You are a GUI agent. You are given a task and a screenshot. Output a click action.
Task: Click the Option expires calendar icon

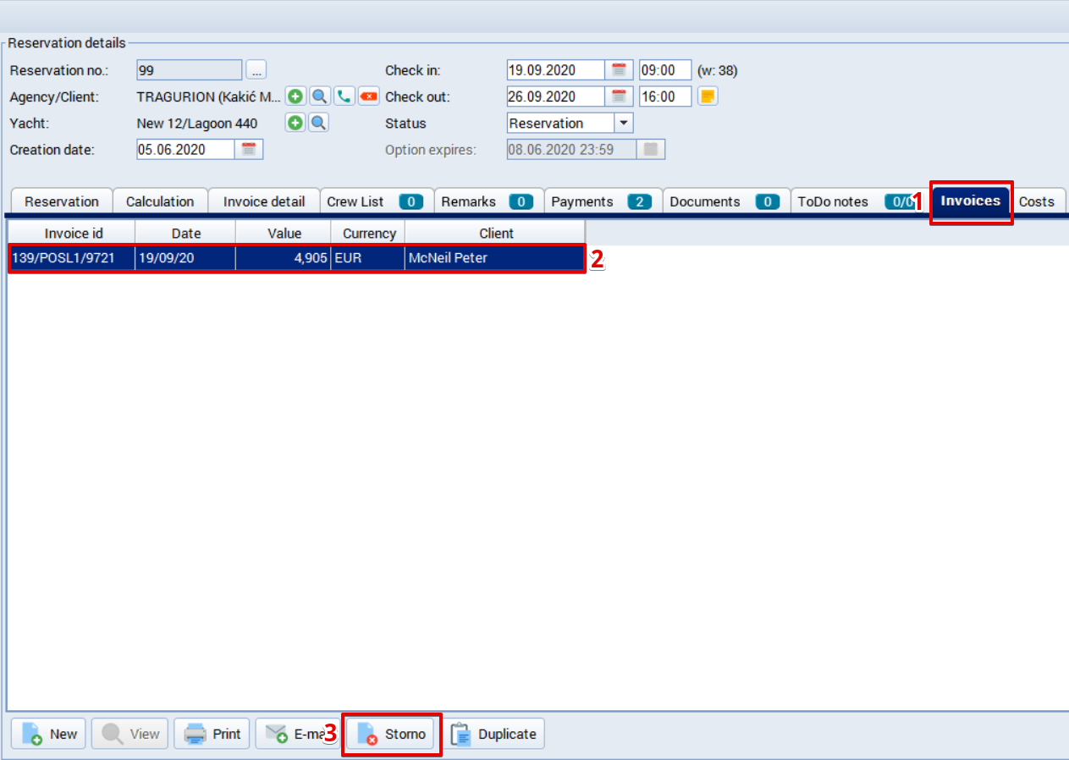pos(651,150)
